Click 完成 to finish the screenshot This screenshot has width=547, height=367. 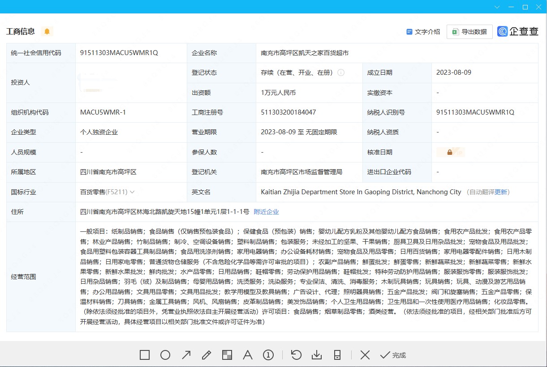click(393, 355)
